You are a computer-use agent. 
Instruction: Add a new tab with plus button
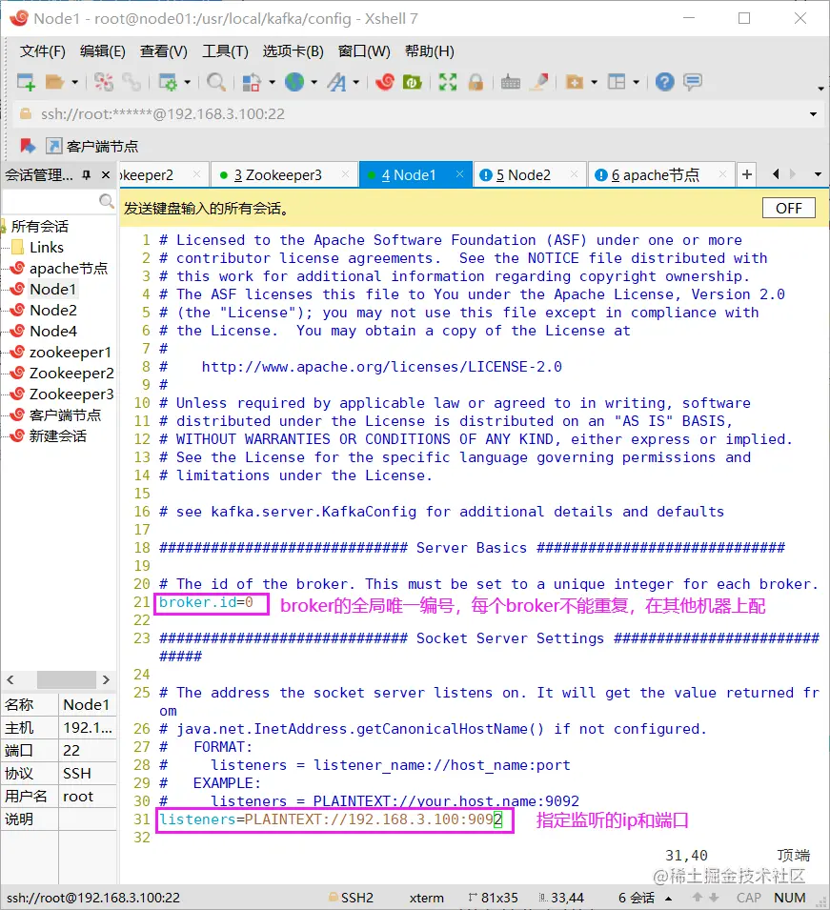[747, 174]
